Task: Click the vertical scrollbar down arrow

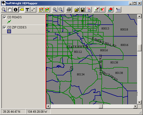Action: 139,102
